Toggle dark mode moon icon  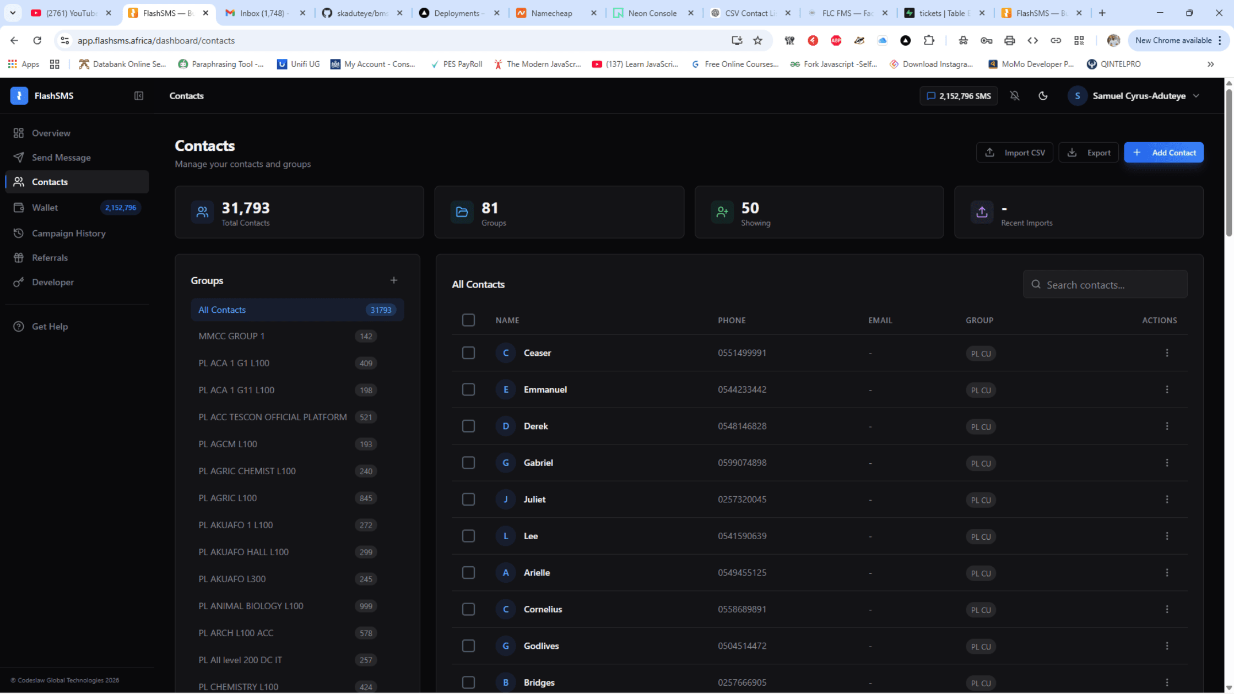coord(1043,96)
